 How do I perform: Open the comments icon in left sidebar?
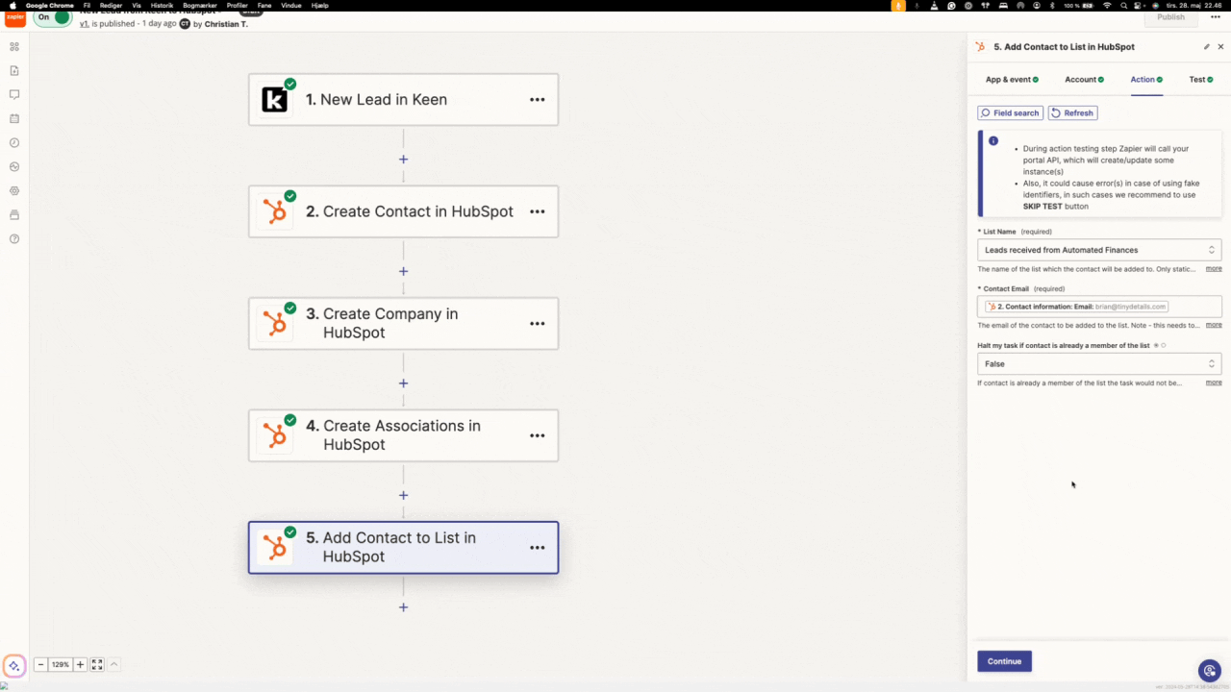pos(14,94)
